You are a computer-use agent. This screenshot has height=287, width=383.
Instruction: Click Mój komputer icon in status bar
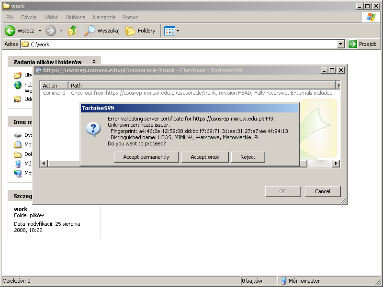(283, 281)
